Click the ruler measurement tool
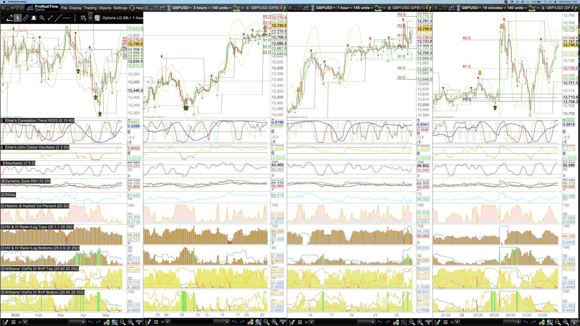The image size is (580, 326). click(x=26, y=18)
